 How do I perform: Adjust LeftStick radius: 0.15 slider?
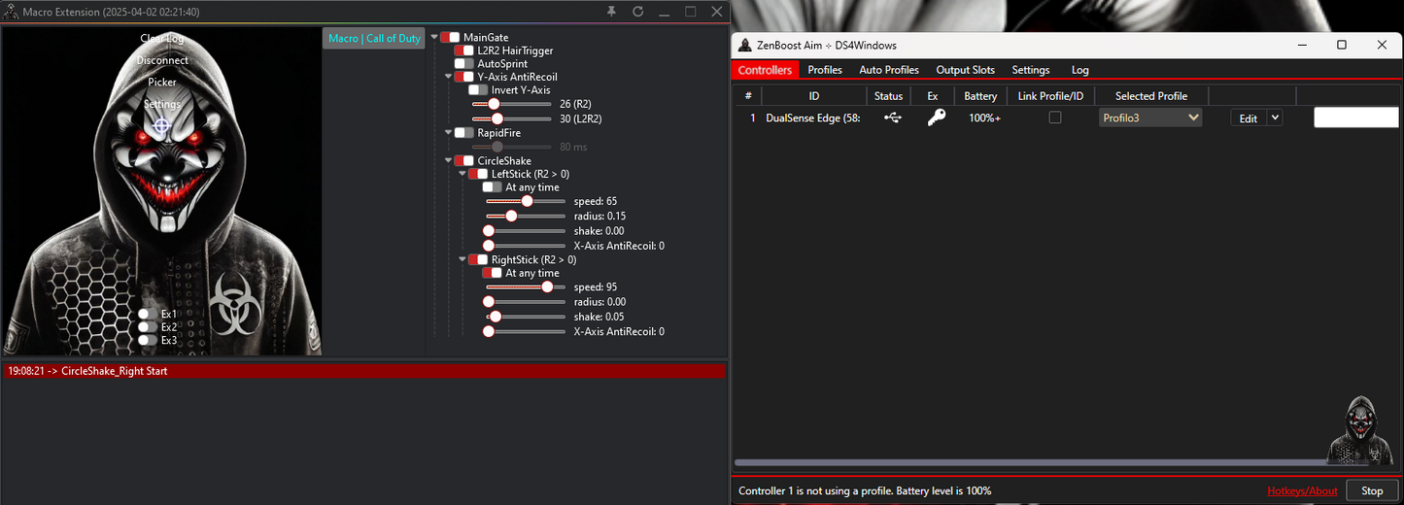(x=526, y=216)
